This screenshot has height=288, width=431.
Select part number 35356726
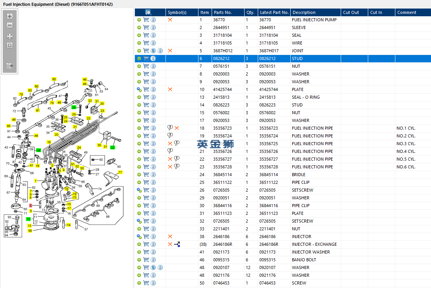222,151
